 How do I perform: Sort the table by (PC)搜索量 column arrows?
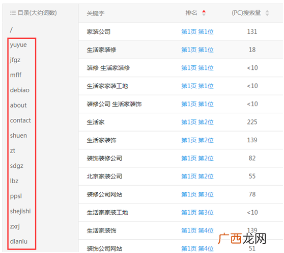pyautogui.click(x=267, y=13)
